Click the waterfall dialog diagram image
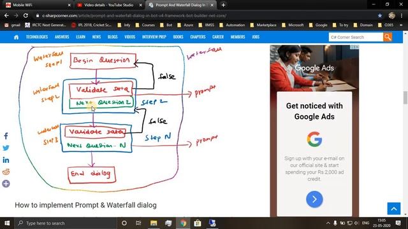The height and width of the screenshot is (229, 408). [x=120, y=118]
